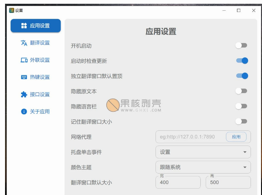Click the 外联设置 devices icon

24,60
